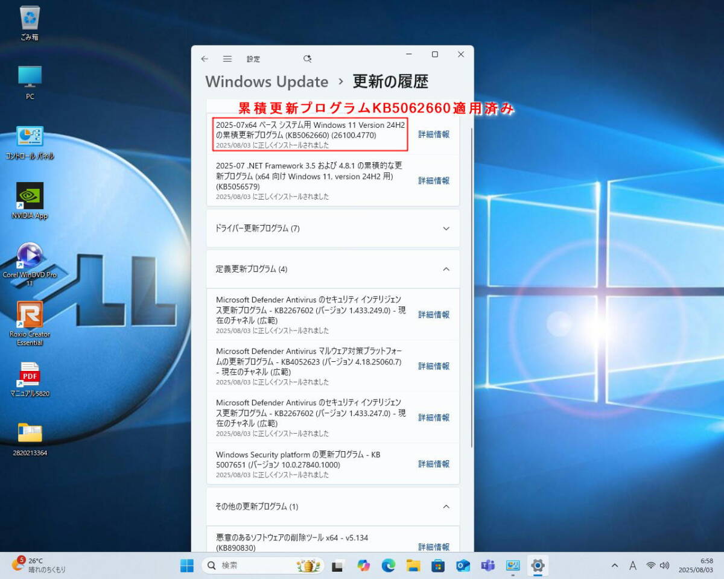This screenshot has height=579, width=724.
Task: Navigate to Windows Update breadcrumb
Action: pos(267,82)
